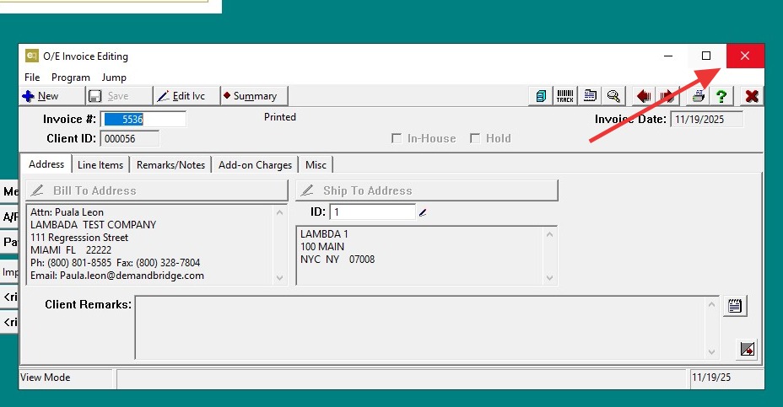Click the blue plus New icon
Screen dimensions: 783x407
click(x=29, y=96)
